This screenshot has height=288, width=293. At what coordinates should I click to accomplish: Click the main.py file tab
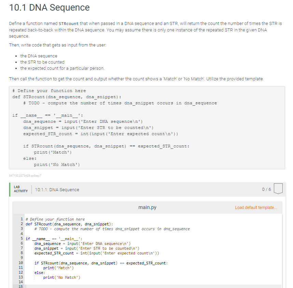[x=147, y=208]
